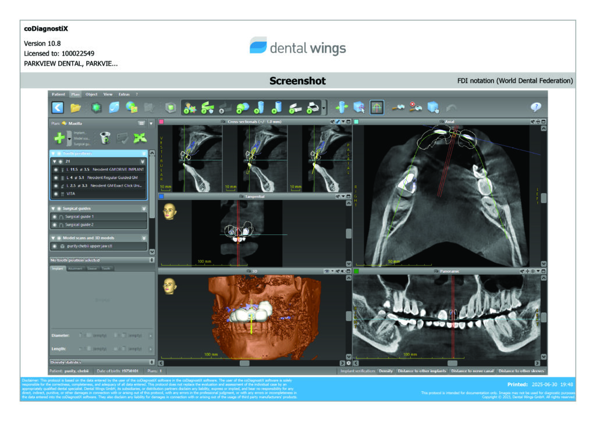Click the Panoramic horizontal scrollbar handle
The height and width of the screenshot is (421, 596).
[452, 363]
